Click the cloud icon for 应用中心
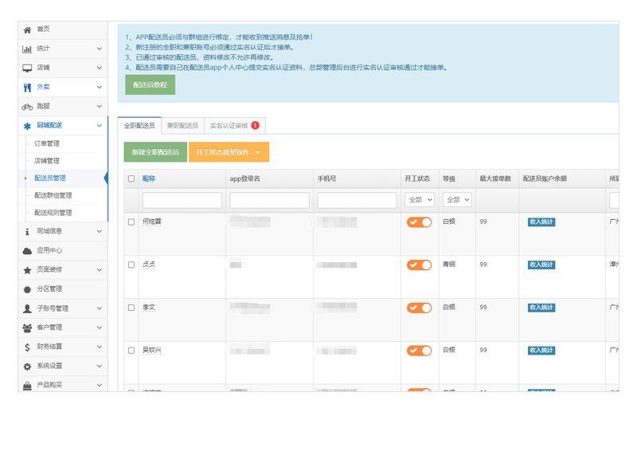Image resolution: width=637 pixels, height=451 pixels. click(x=27, y=251)
